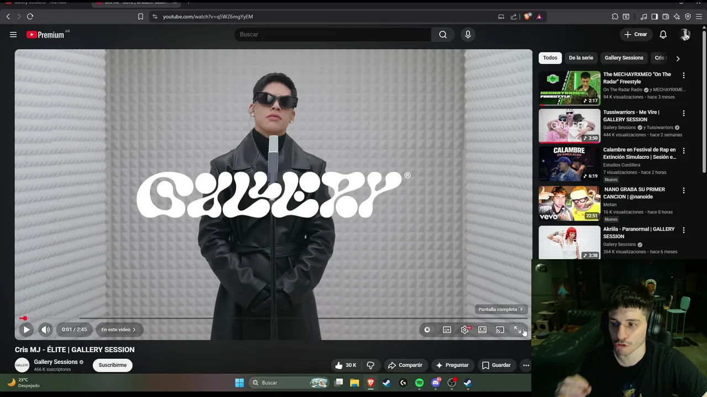The image size is (707, 397).
Task: Share this page from the address bar
Action: point(514,17)
